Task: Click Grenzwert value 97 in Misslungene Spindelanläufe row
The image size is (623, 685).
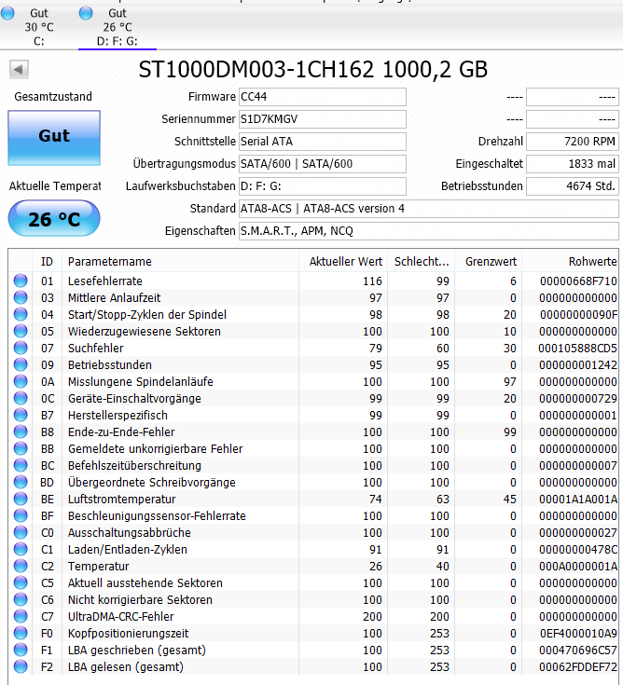Action: point(510,381)
